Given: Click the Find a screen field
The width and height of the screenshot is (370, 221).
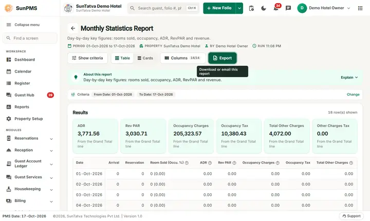Looking at the screenshot, I should click(x=30, y=38).
